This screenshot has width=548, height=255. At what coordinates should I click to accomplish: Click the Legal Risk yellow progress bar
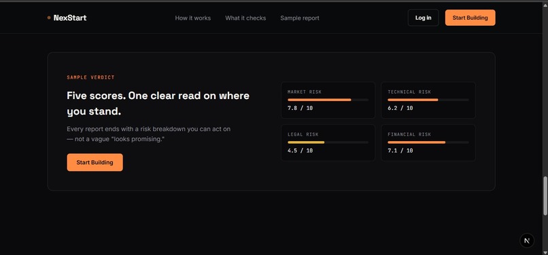tap(328, 142)
